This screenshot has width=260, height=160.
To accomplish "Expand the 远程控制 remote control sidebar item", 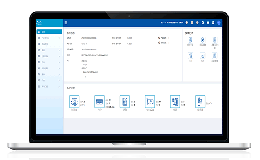I will pyautogui.click(x=49, y=56).
